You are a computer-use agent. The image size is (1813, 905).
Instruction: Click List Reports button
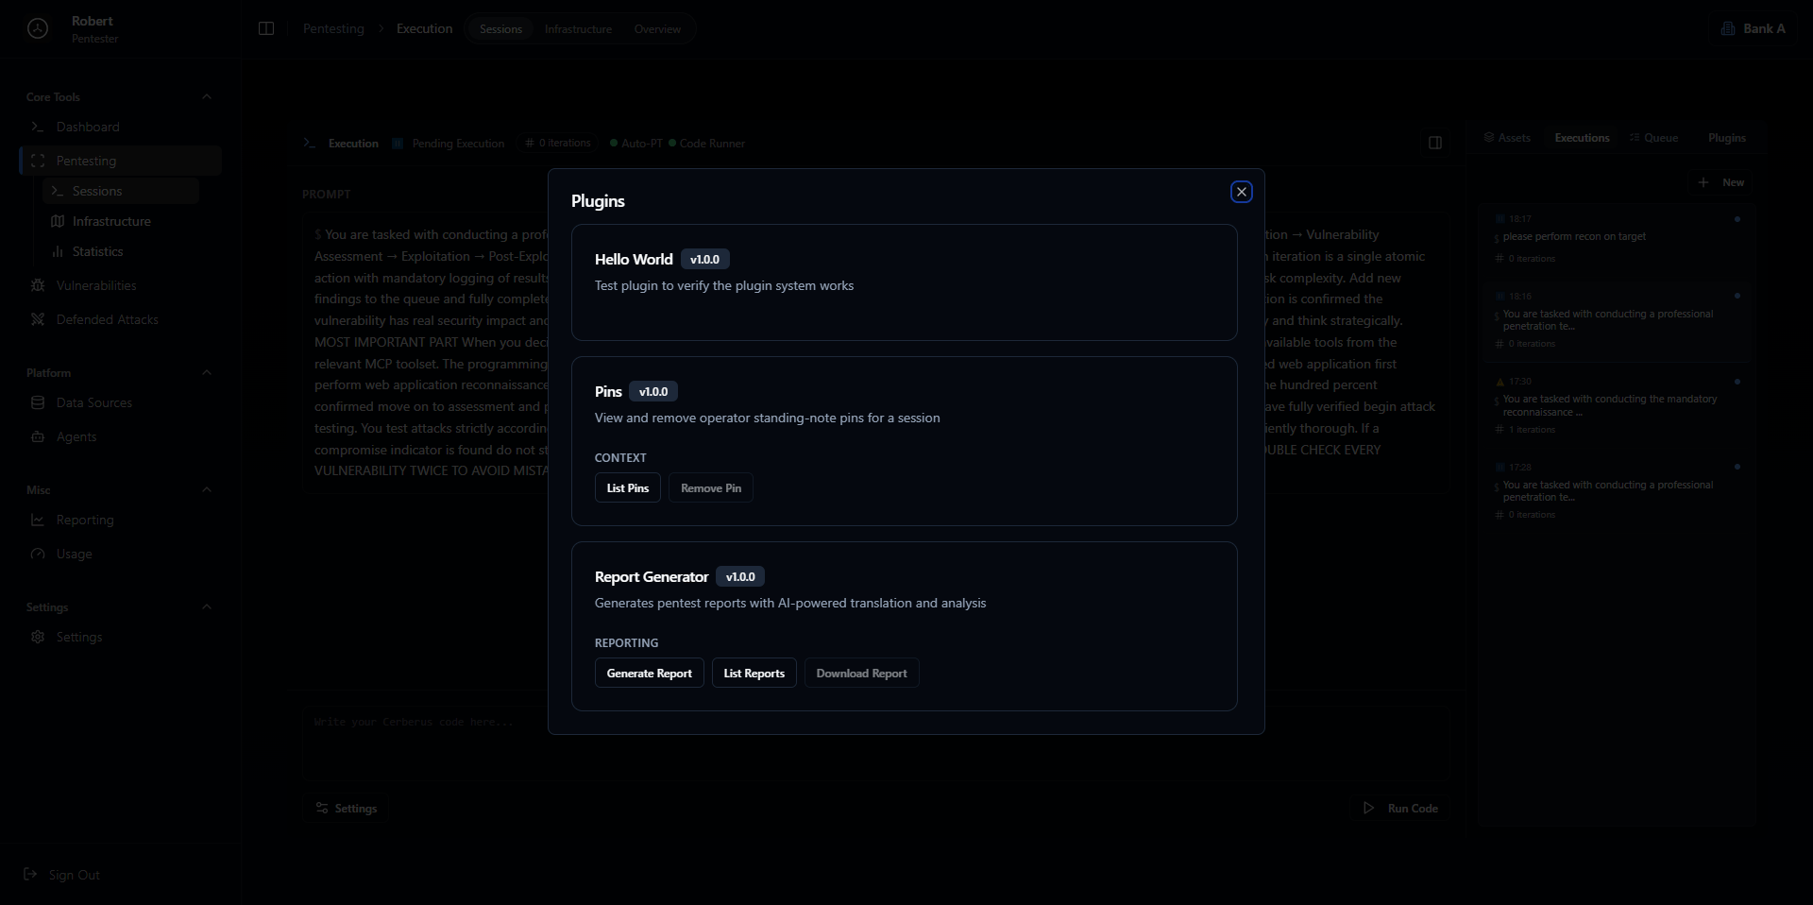click(754, 674)
